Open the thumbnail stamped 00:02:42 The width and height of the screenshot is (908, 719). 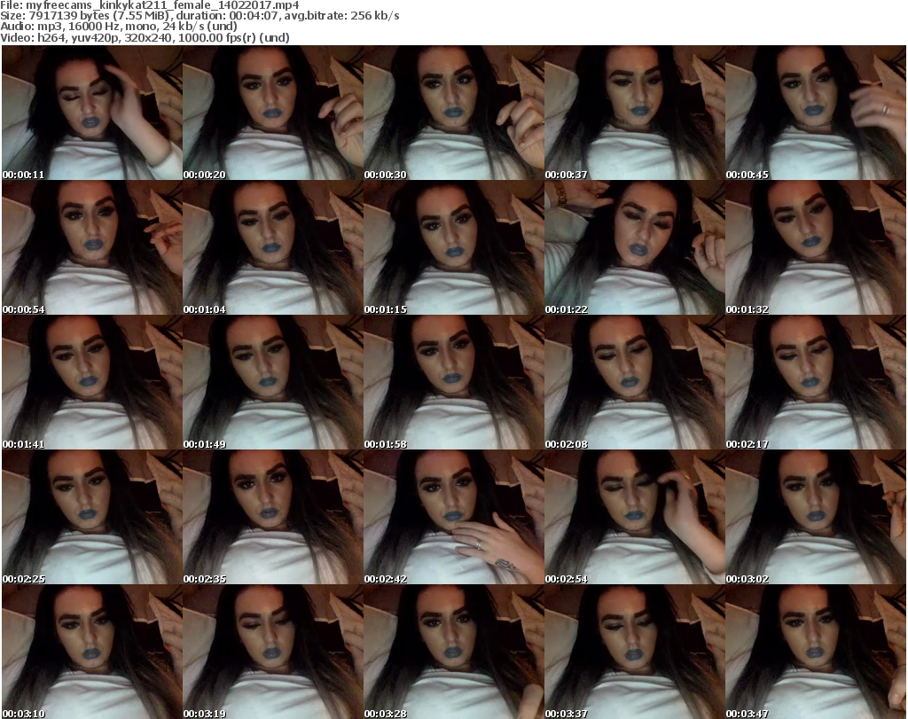click(x=454, y=517)
